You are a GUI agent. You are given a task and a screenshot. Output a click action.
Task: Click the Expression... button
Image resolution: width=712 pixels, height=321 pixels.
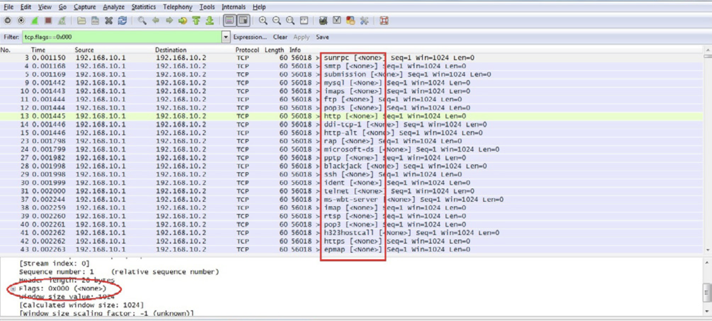click(250, 37)
